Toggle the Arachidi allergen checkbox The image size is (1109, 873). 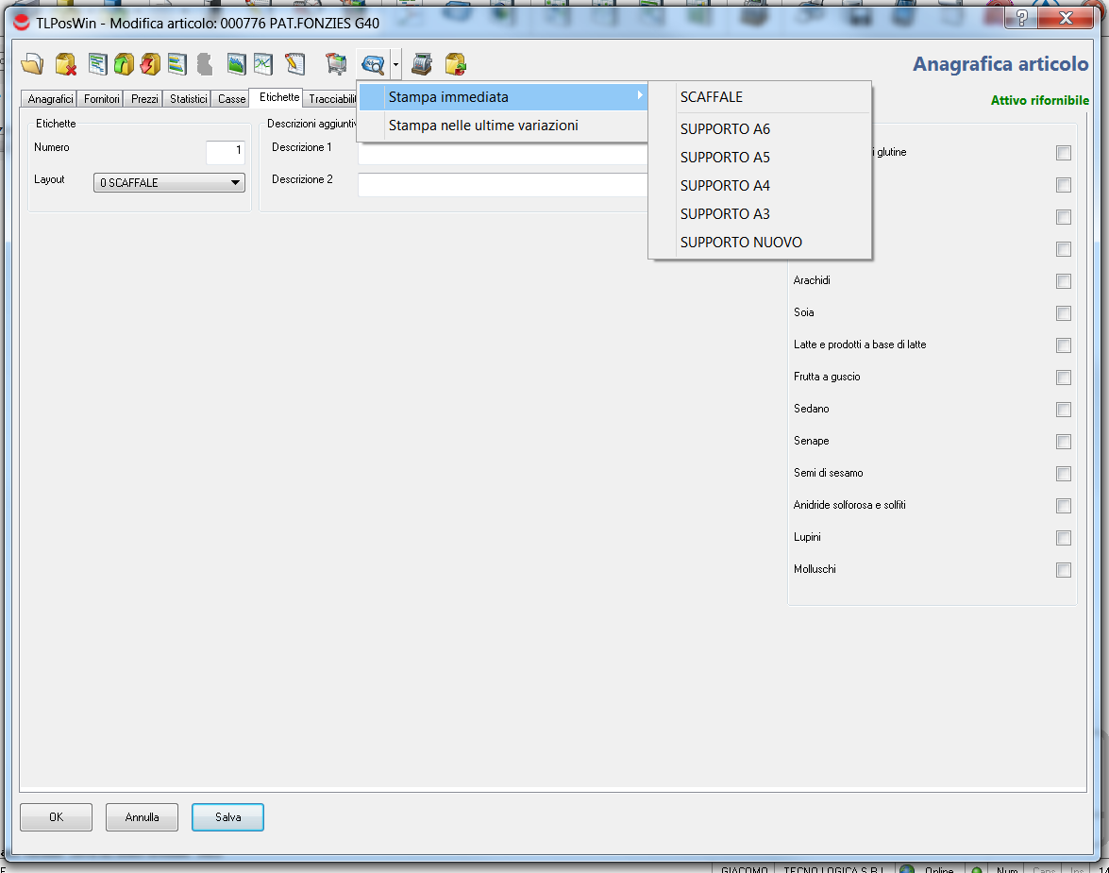pos(1064,281)
